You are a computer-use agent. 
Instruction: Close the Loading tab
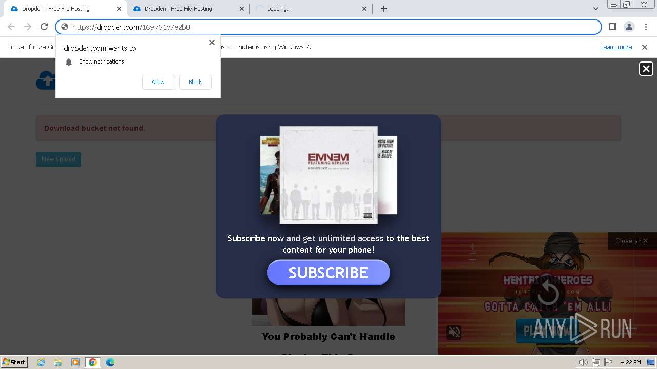pyautogui.click(x=364, y=9)
